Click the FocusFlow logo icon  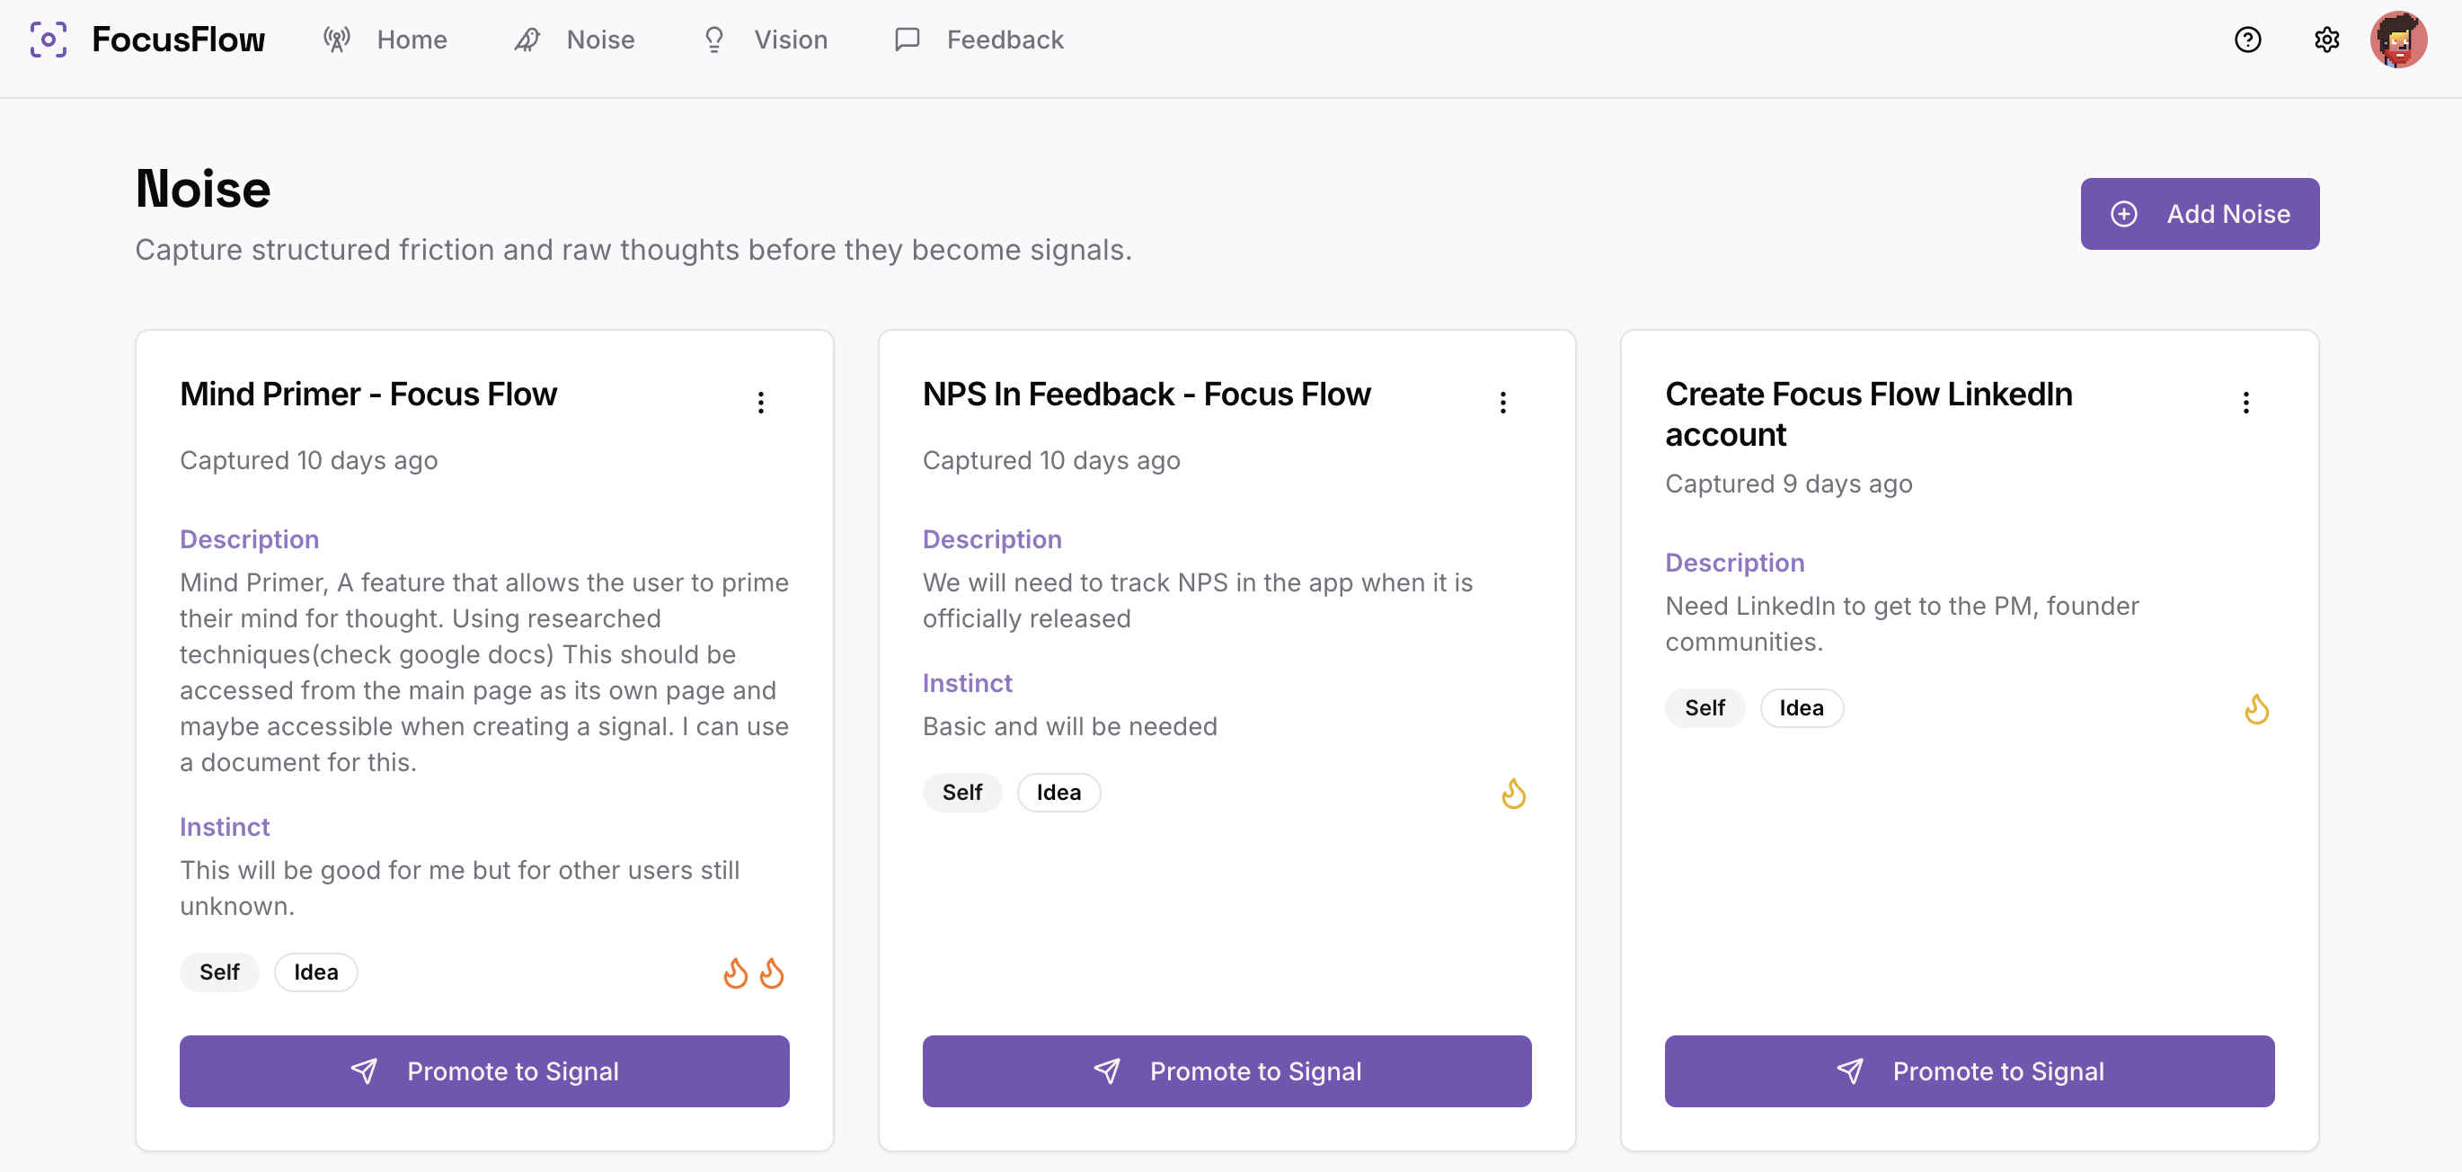pyautogui.click(x=49, y=40)
